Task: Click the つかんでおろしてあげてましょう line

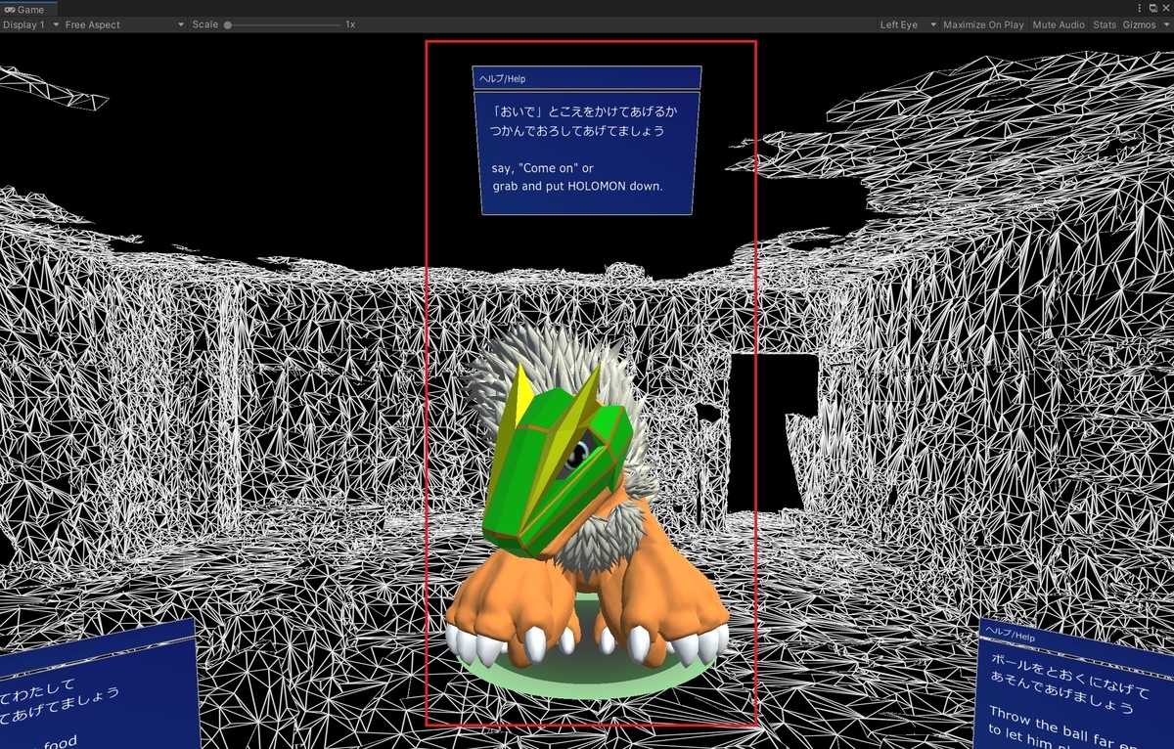Action: (x=577, y=130)
